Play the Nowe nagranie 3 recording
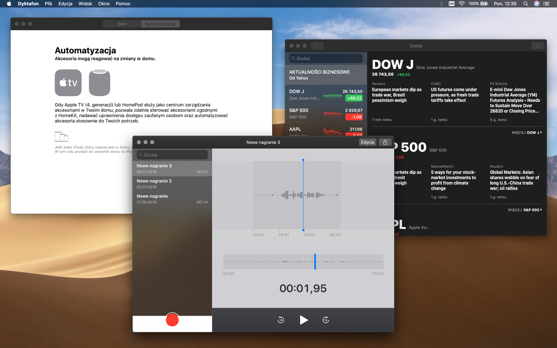 click(303, 320)
